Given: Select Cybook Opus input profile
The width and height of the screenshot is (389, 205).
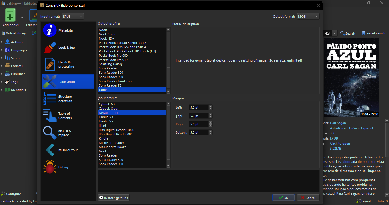Looking at the screenshot, I should coord(132,108).
